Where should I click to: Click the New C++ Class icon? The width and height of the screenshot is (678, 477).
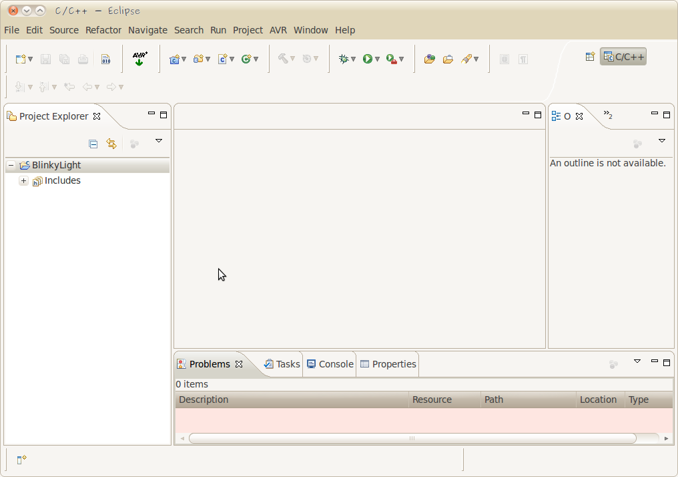tap(246, 59)
